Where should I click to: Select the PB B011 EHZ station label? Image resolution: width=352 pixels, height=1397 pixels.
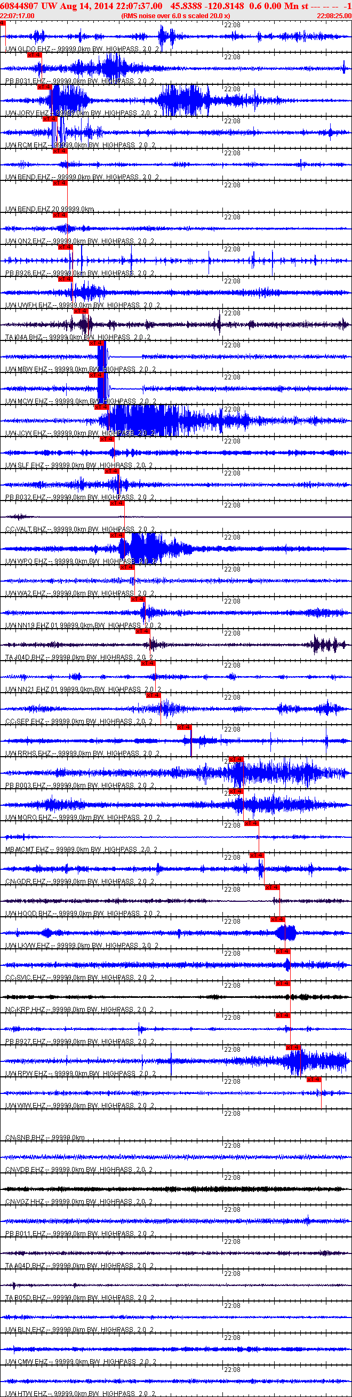(79, 1233)
